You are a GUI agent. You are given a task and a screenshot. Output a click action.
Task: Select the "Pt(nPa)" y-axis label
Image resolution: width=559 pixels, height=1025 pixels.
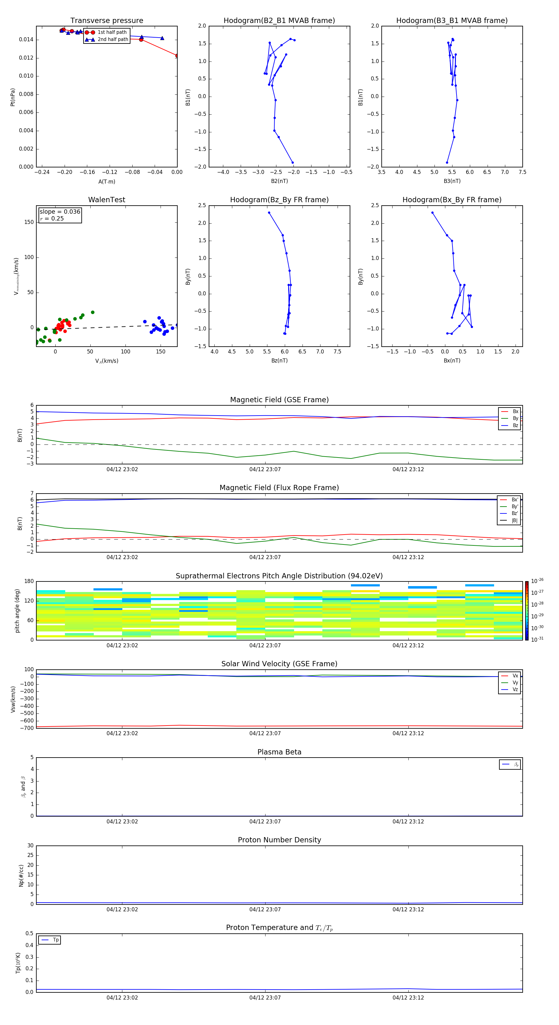point(13,97)
